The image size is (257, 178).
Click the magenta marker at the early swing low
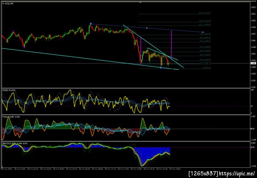coord(24,47)
